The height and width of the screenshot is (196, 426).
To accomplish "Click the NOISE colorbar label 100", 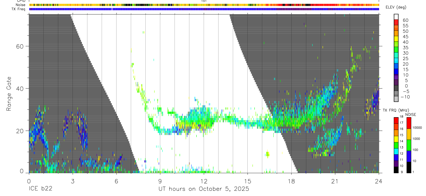I will click(415, 150).
